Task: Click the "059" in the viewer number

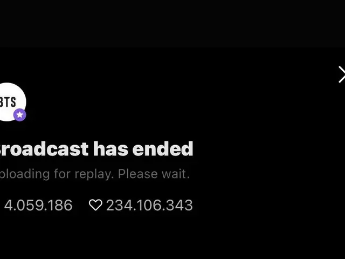Action: pos(37,205)
